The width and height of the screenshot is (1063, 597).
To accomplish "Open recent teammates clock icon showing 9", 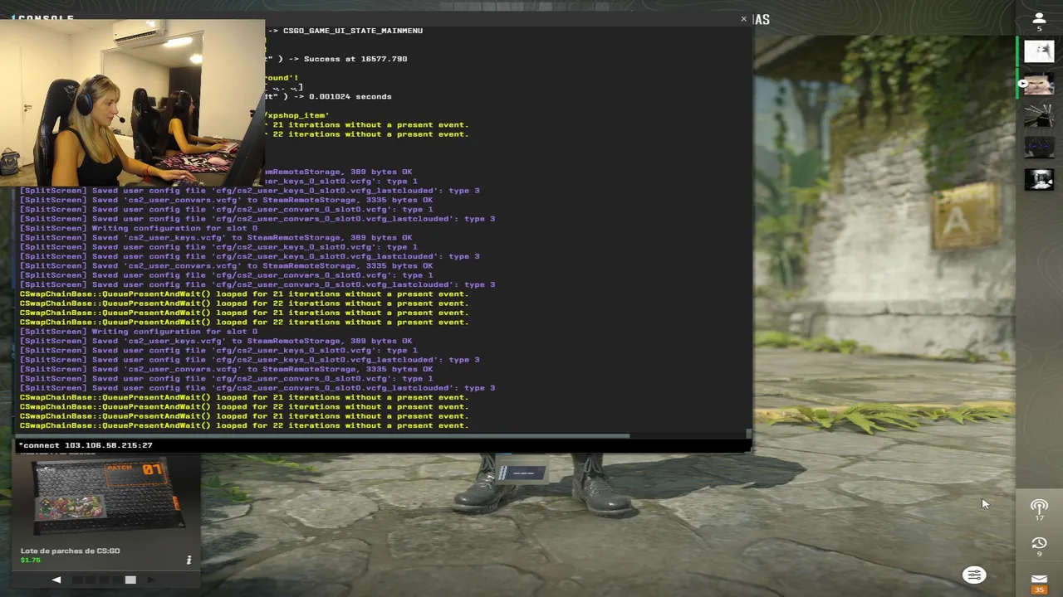I will point(1039,546).
